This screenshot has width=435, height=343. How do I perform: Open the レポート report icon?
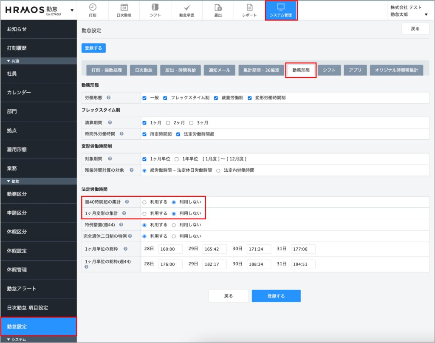click(x=249, y=7)
